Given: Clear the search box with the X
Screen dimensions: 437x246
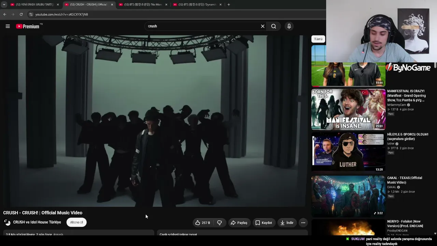Looking at the screenshot, I should pyautogui.click(x=263, y=26).
